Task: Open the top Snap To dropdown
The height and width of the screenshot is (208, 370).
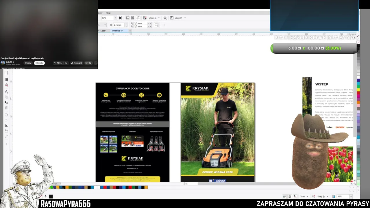Action: click(x=154, y=18)
